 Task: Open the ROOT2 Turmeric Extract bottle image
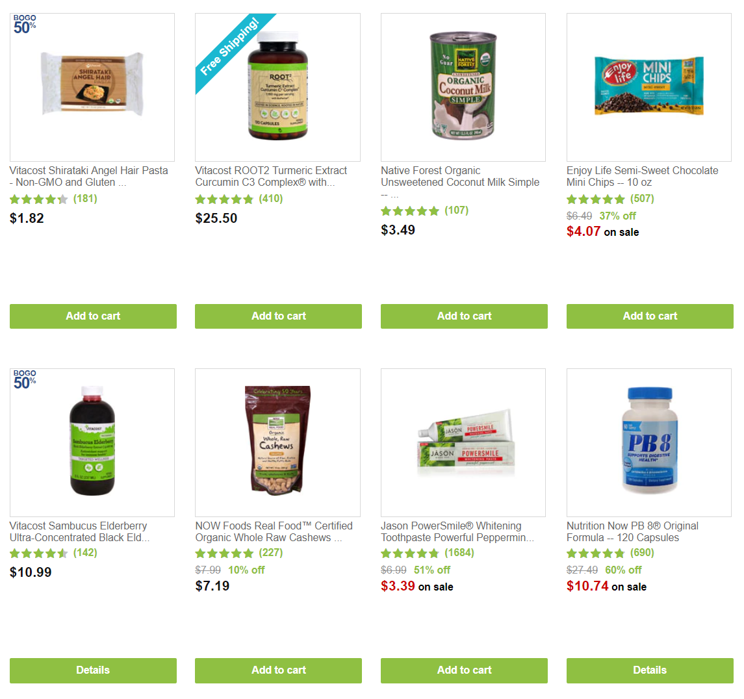pos(277,87)
